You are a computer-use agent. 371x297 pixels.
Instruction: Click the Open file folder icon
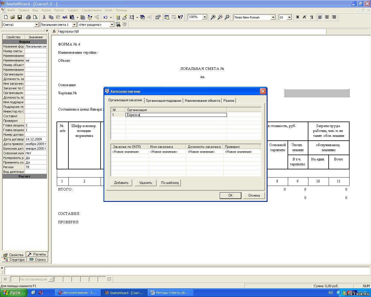pos(13,17)
